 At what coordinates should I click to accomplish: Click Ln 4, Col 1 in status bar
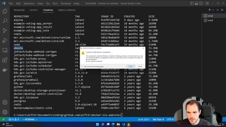coord(144,119)
